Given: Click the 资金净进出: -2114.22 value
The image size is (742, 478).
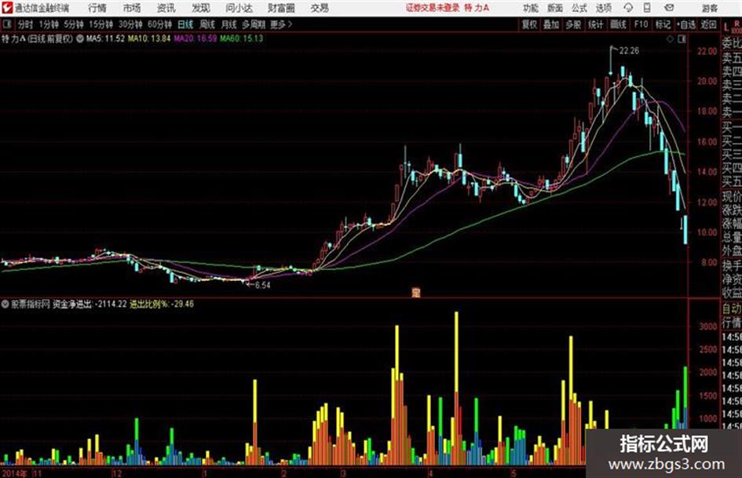Looking at the screenshot, I should pyautogui.click(x=90, y=305).
